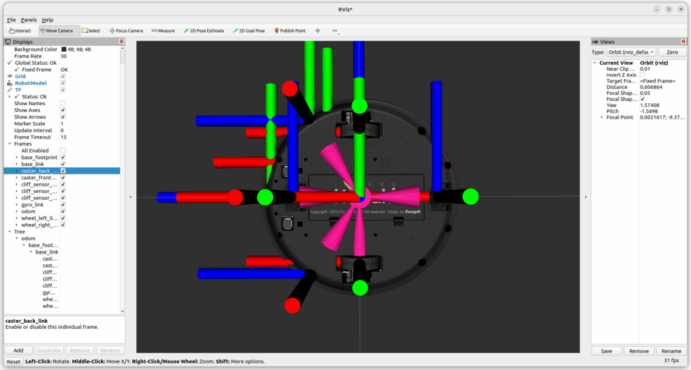The image size is (691, 370).
Task: Toggle the All Enabled frames checkbox
Action: point(63,150)
